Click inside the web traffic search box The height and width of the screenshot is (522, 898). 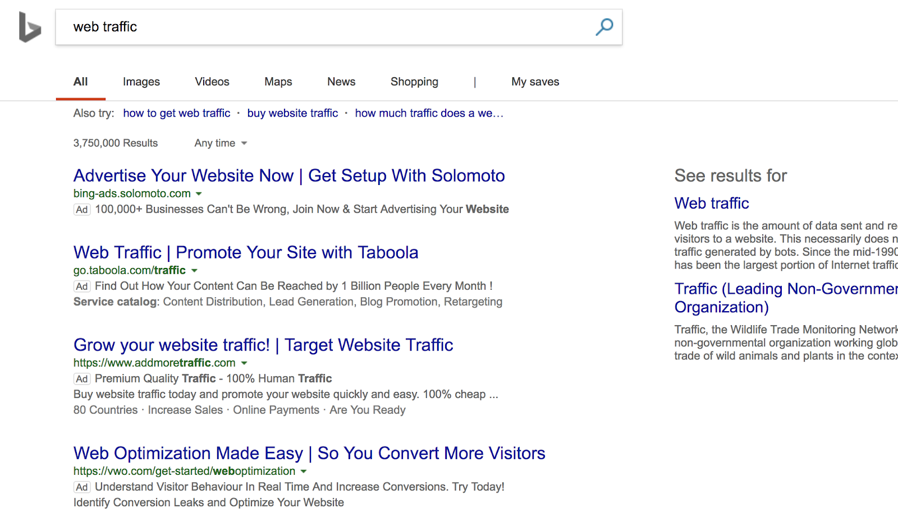(326, 27)
